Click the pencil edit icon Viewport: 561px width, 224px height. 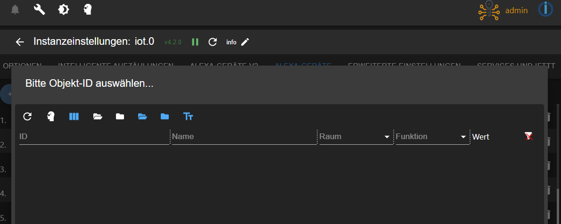[245, 42]
